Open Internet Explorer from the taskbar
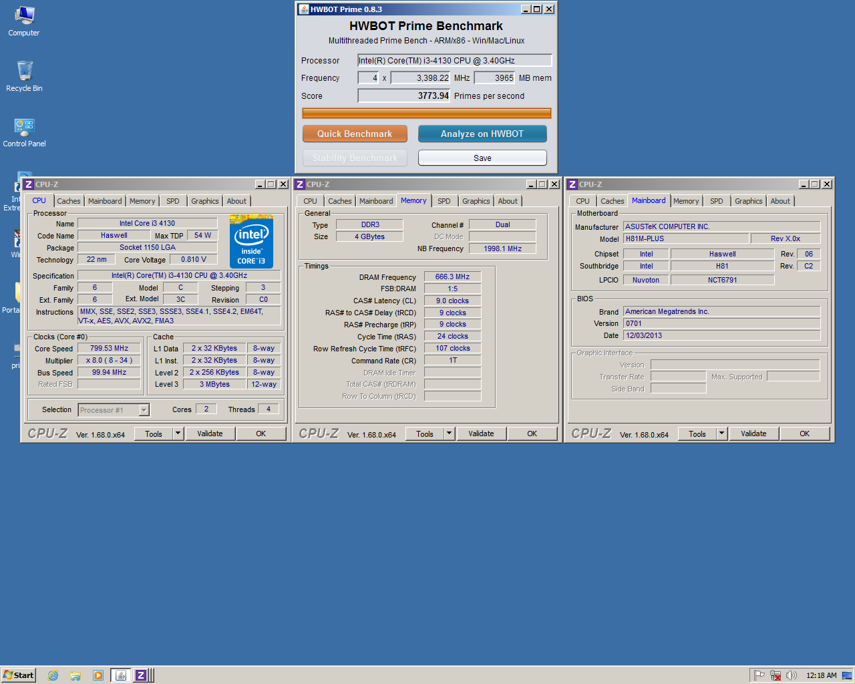 click(x=53, y=675)
